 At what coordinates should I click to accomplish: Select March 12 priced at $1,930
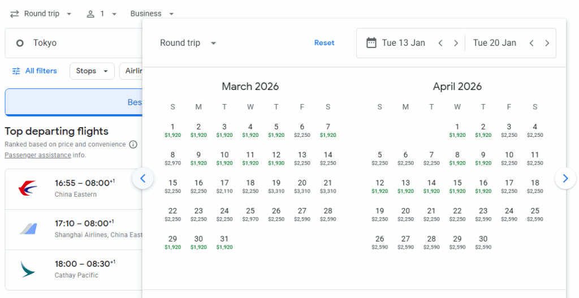276,158
